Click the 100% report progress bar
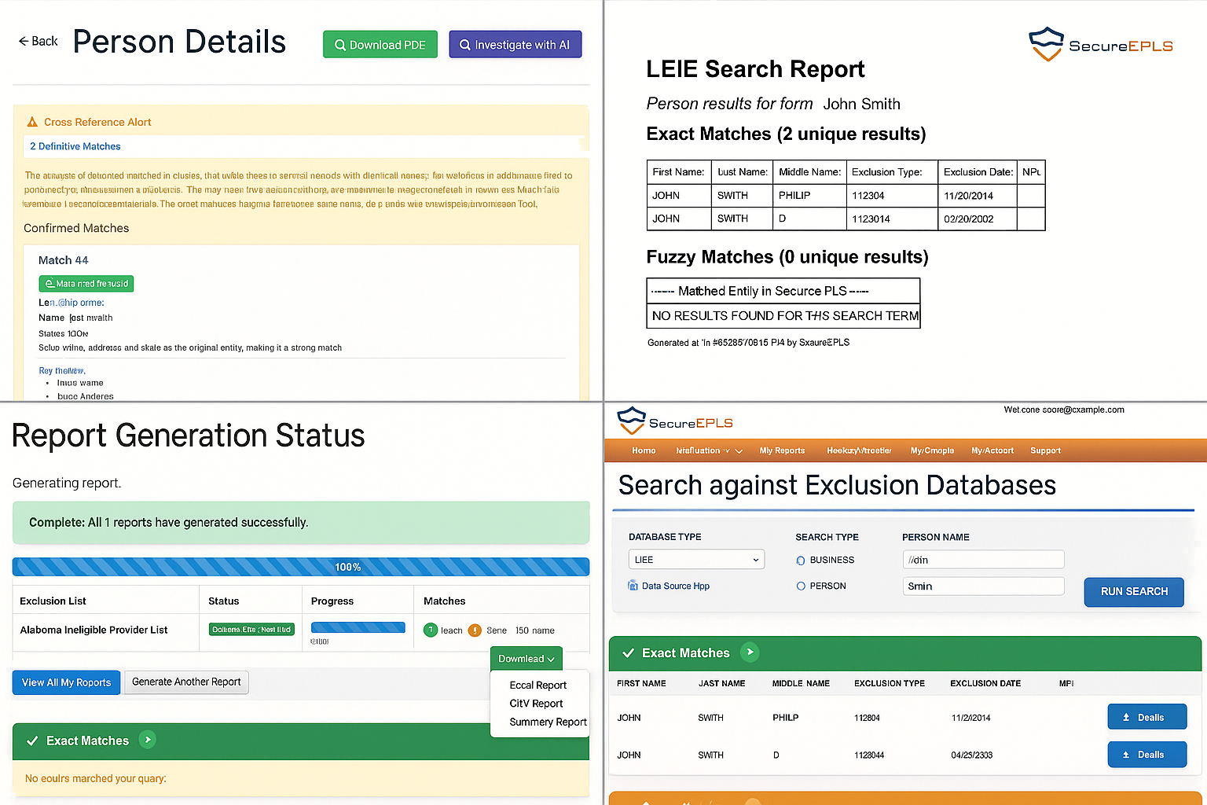Viewport: 1207px width, 805px height. (301, 567)
